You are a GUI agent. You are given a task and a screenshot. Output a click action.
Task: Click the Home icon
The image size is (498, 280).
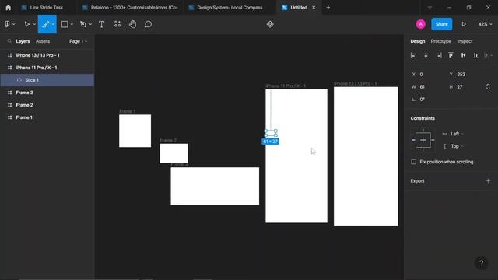point(9,8)
